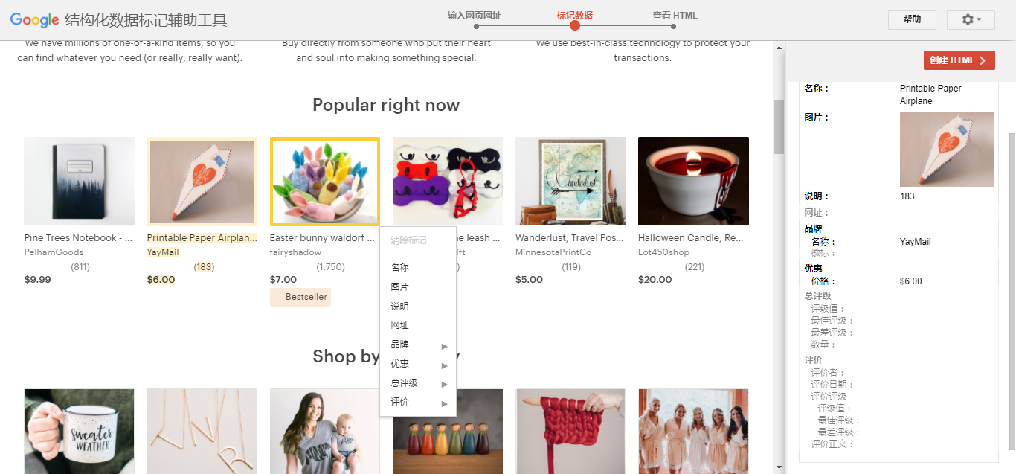Click the Sweater Weather mug image
This screenshot has height=474, width=1016.
[80, 432]
